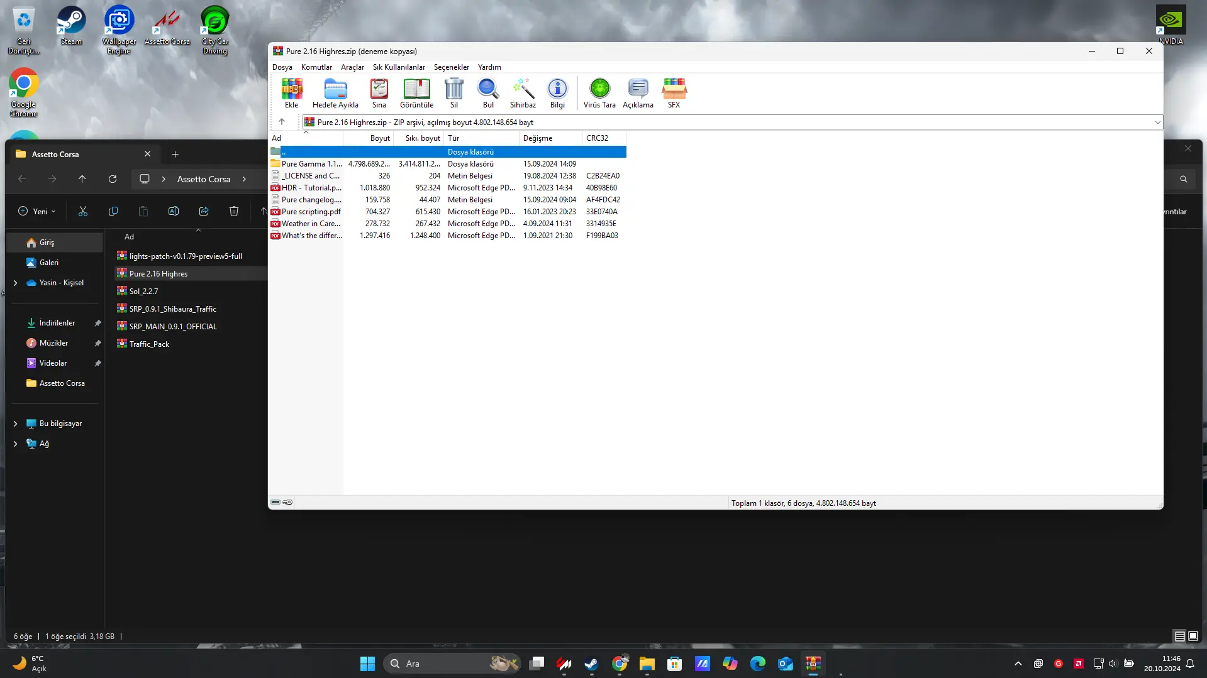Sort archive list by CRC32 column
This screenshot has width=1207, height=678.
coord(604,138)
